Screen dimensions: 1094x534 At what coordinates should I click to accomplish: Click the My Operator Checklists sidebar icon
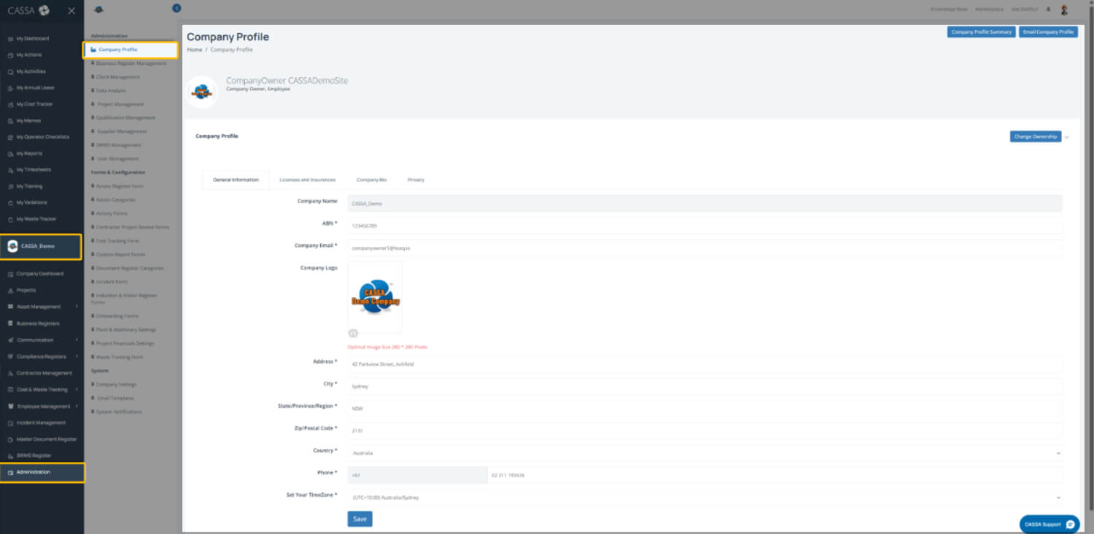(x=10, y=137)
